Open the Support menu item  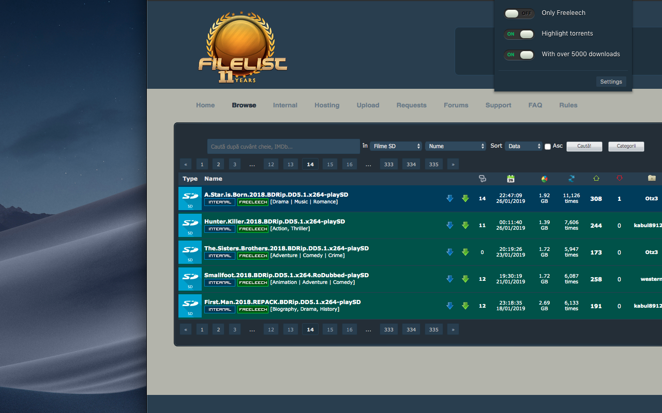click(x=498, y=105)
